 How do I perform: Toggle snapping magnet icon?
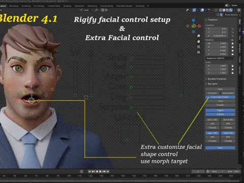[103, 10]
